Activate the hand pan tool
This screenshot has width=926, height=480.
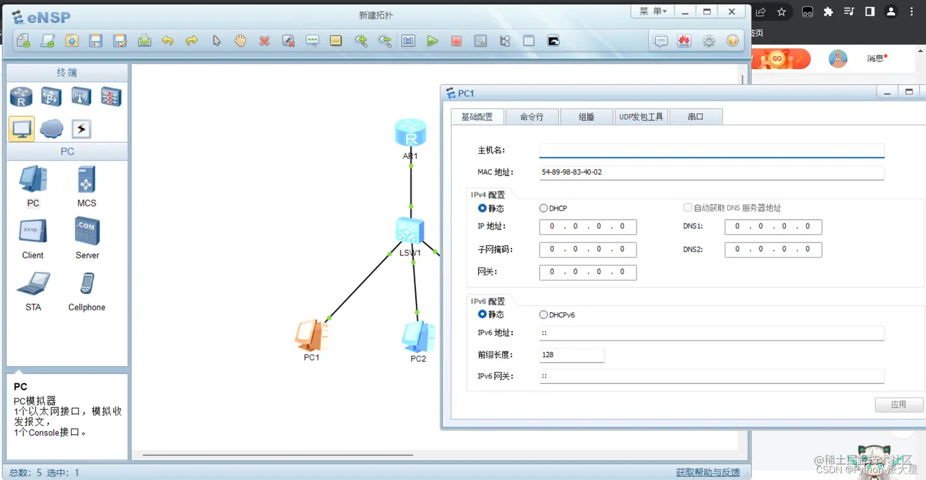[x=240, y=41]
